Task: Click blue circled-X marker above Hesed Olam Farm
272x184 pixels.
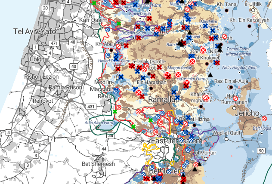Action: (108, 55)
